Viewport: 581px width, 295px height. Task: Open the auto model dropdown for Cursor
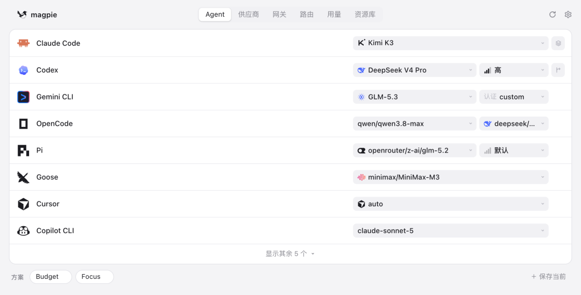tap(451, 204)
